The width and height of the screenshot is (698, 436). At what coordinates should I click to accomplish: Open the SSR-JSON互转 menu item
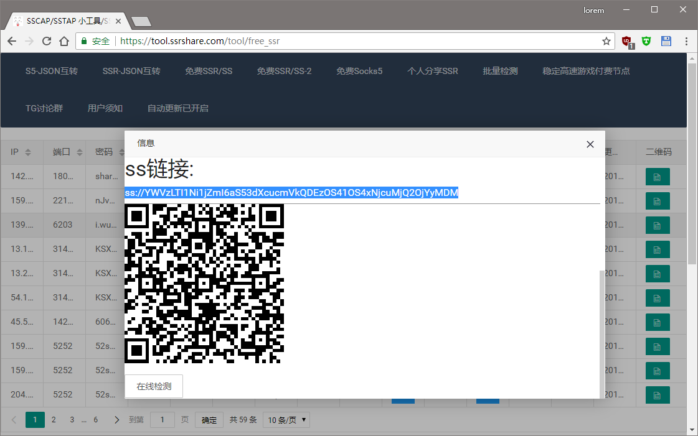[131, 71]
